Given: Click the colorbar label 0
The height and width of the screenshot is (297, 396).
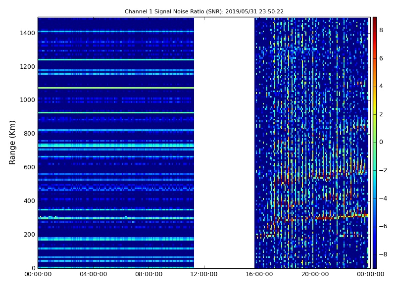Looking at the screenshot, I should (381, 142).
